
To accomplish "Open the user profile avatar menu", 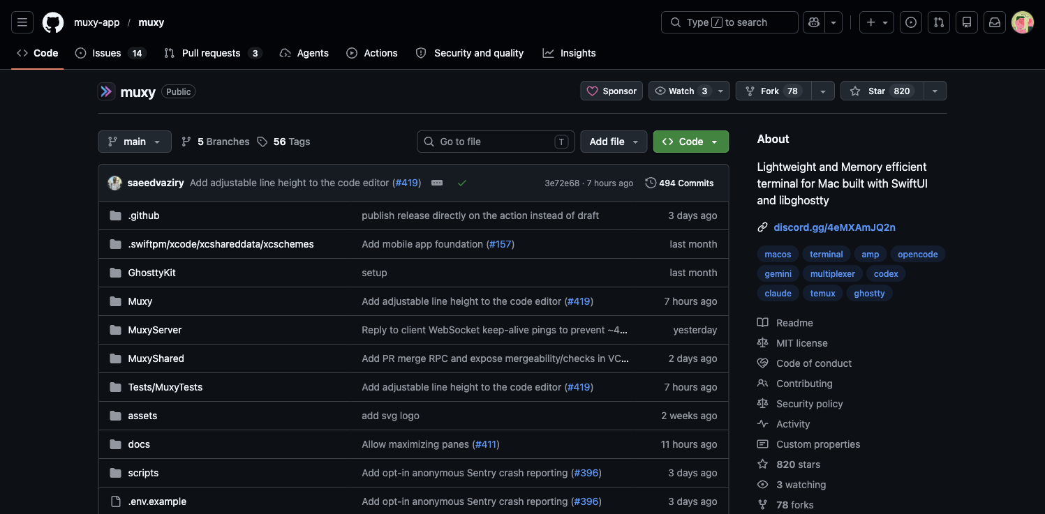I will 1023,22.
